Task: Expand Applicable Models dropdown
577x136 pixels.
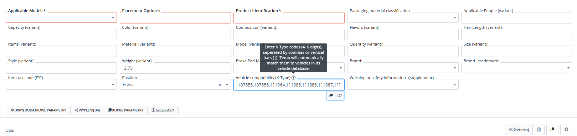Action: (x=61, y=18)
